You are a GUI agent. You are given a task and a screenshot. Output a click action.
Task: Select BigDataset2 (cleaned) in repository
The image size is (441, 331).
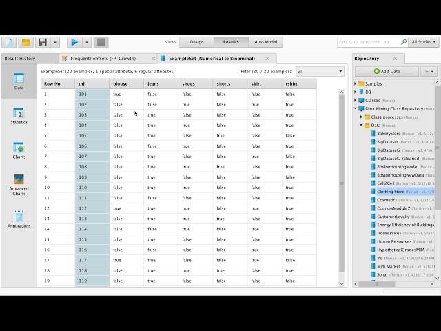coord(402,159)
